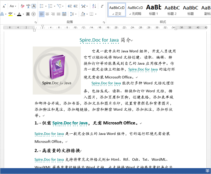Open the numbering library dropdown arrow
Image resolution: width=211 pixels, height=174 pixels.
pyautogui.click(x=54, y=6)
